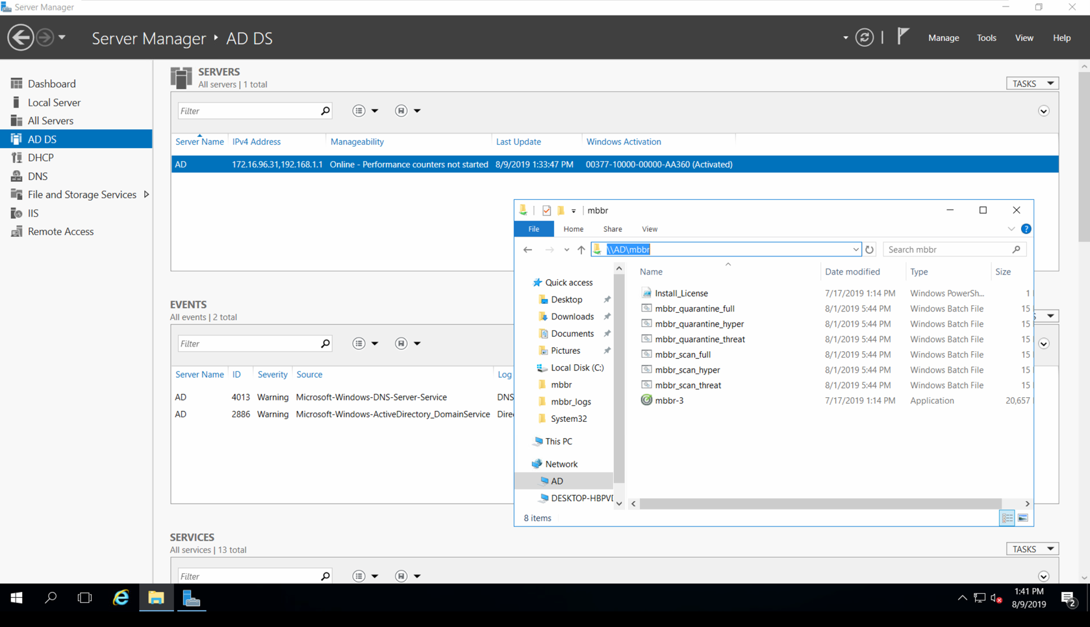The width and height of the screenshot is (1090, 627).
Task: Open the Manage menu
Action: coord(943,38)
